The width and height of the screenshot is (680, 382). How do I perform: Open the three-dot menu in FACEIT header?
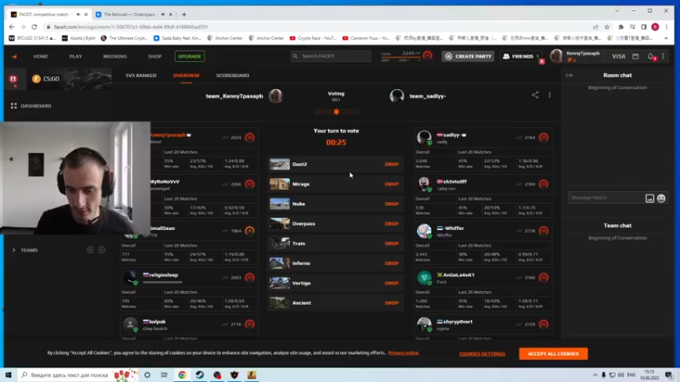pos(663,56)
